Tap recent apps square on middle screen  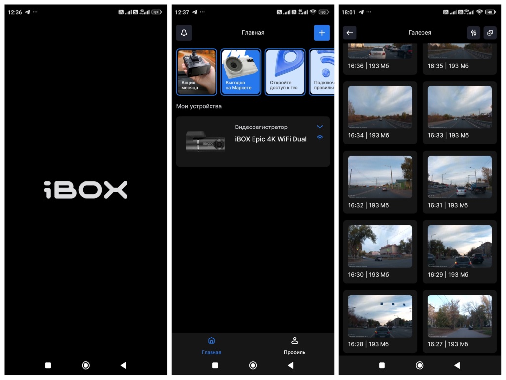click(x=215, y=365)
